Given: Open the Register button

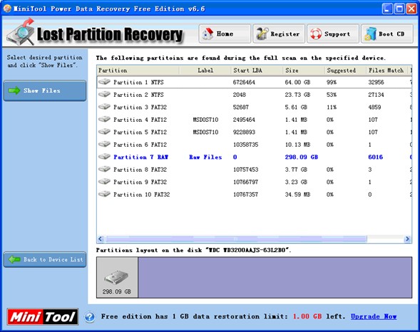Looking at the screenshot, I should [279, 33].
